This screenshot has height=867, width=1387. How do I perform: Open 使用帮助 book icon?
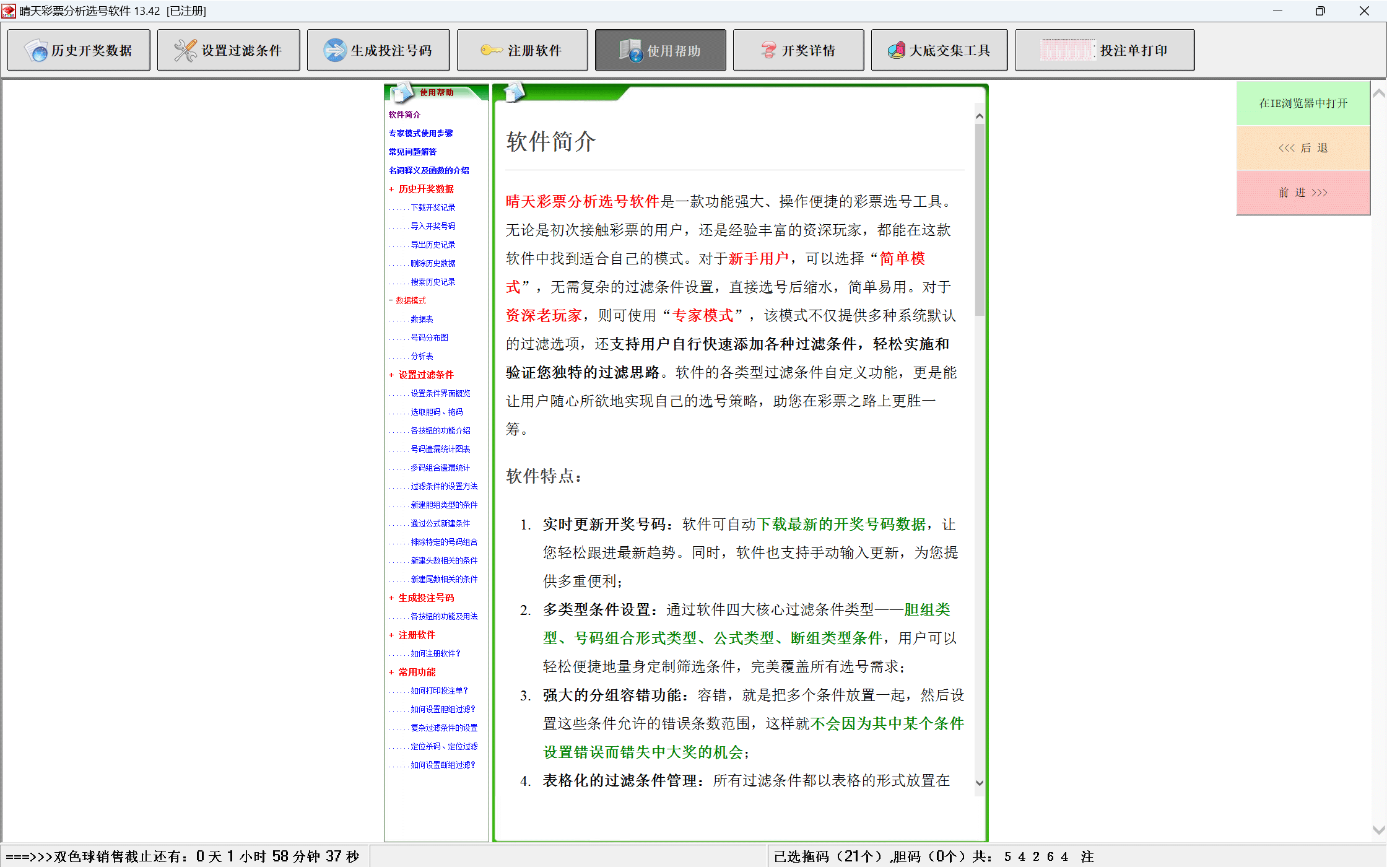(x=631, y=51)
